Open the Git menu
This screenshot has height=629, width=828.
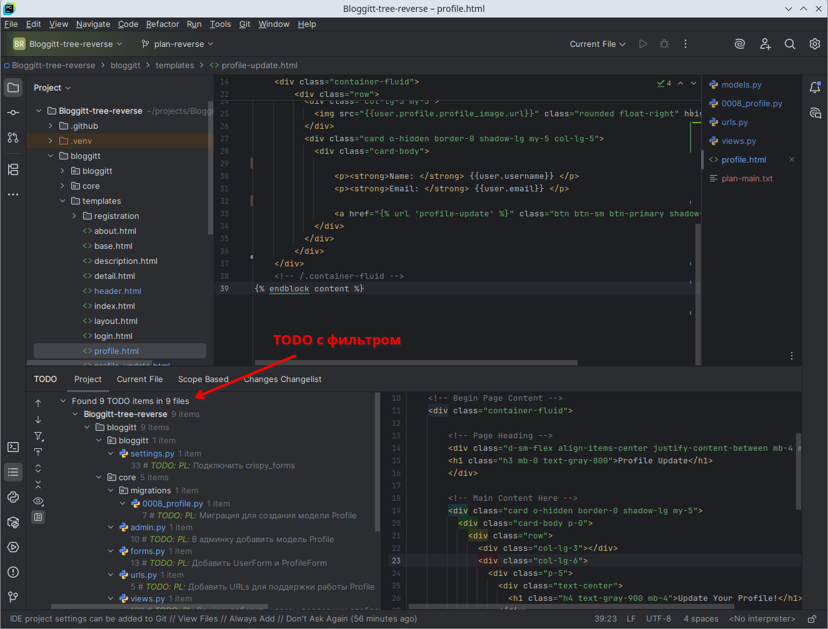[244, 24]
